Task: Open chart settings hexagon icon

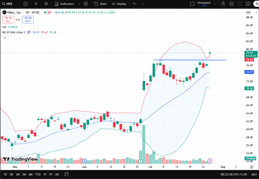Action: 231,4
